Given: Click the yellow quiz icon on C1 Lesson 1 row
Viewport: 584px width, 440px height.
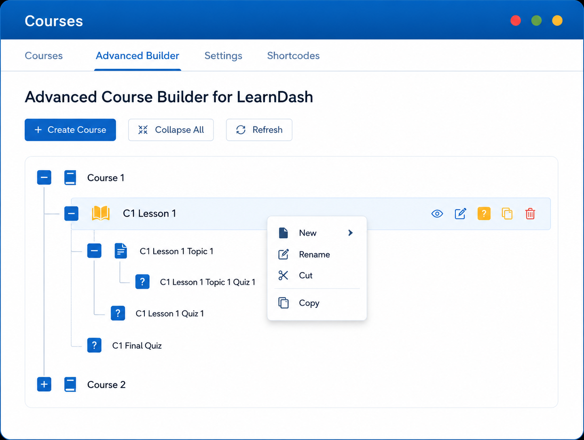Looking at the screenshot, I should tap(484, 213).
